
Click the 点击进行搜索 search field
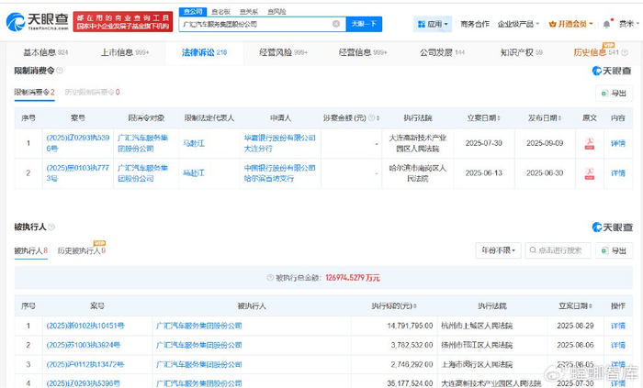pos(558,250)
